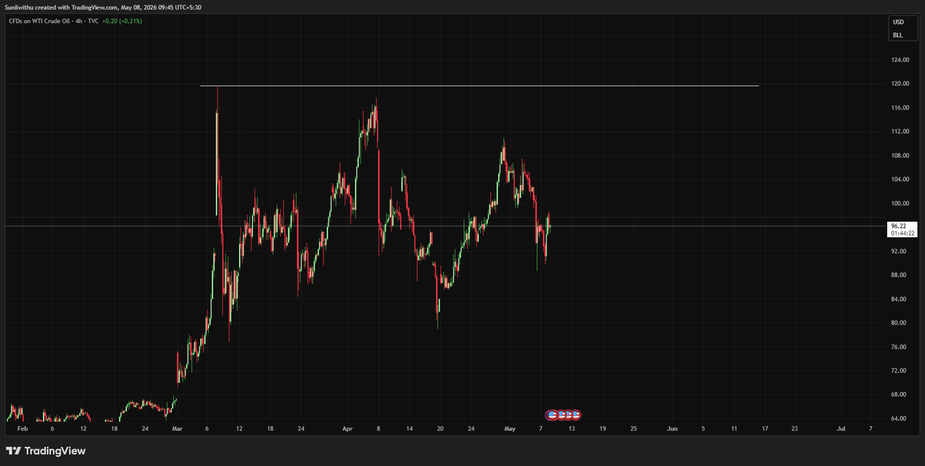Screen dimensions: 925x466
Task: Click the 108.00 price axis label
Action: click(x=900, y=156)
